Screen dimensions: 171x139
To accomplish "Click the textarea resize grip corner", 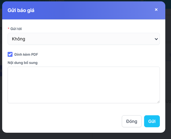I will click(x=158, y=102).
